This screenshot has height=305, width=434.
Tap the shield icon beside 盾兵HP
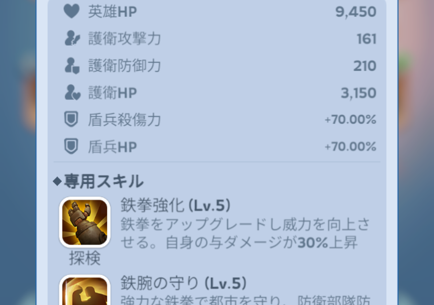coord(71,146)
